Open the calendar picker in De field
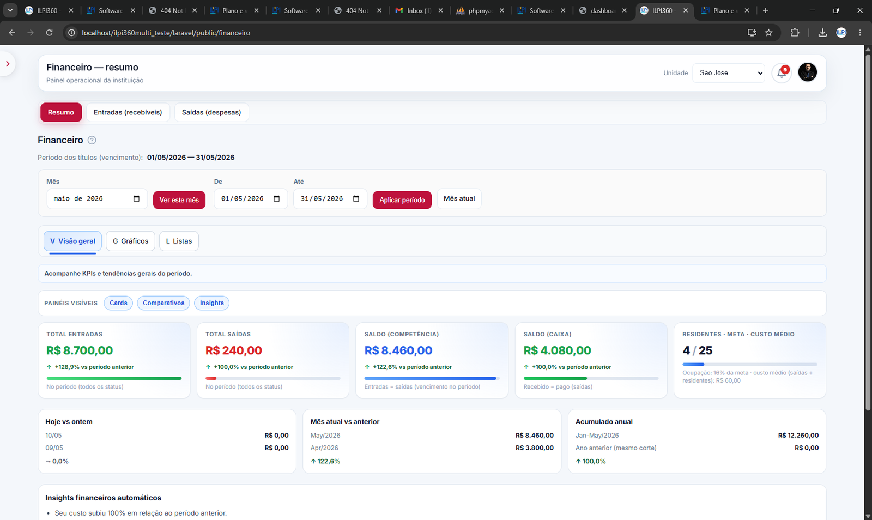The height and width of the screenshot is (520, 872). point(277,199)
